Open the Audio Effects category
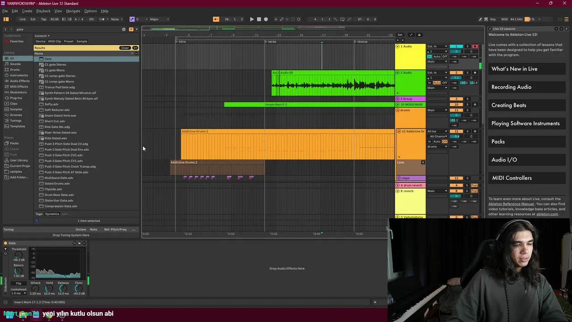 (x=19, y=81)
